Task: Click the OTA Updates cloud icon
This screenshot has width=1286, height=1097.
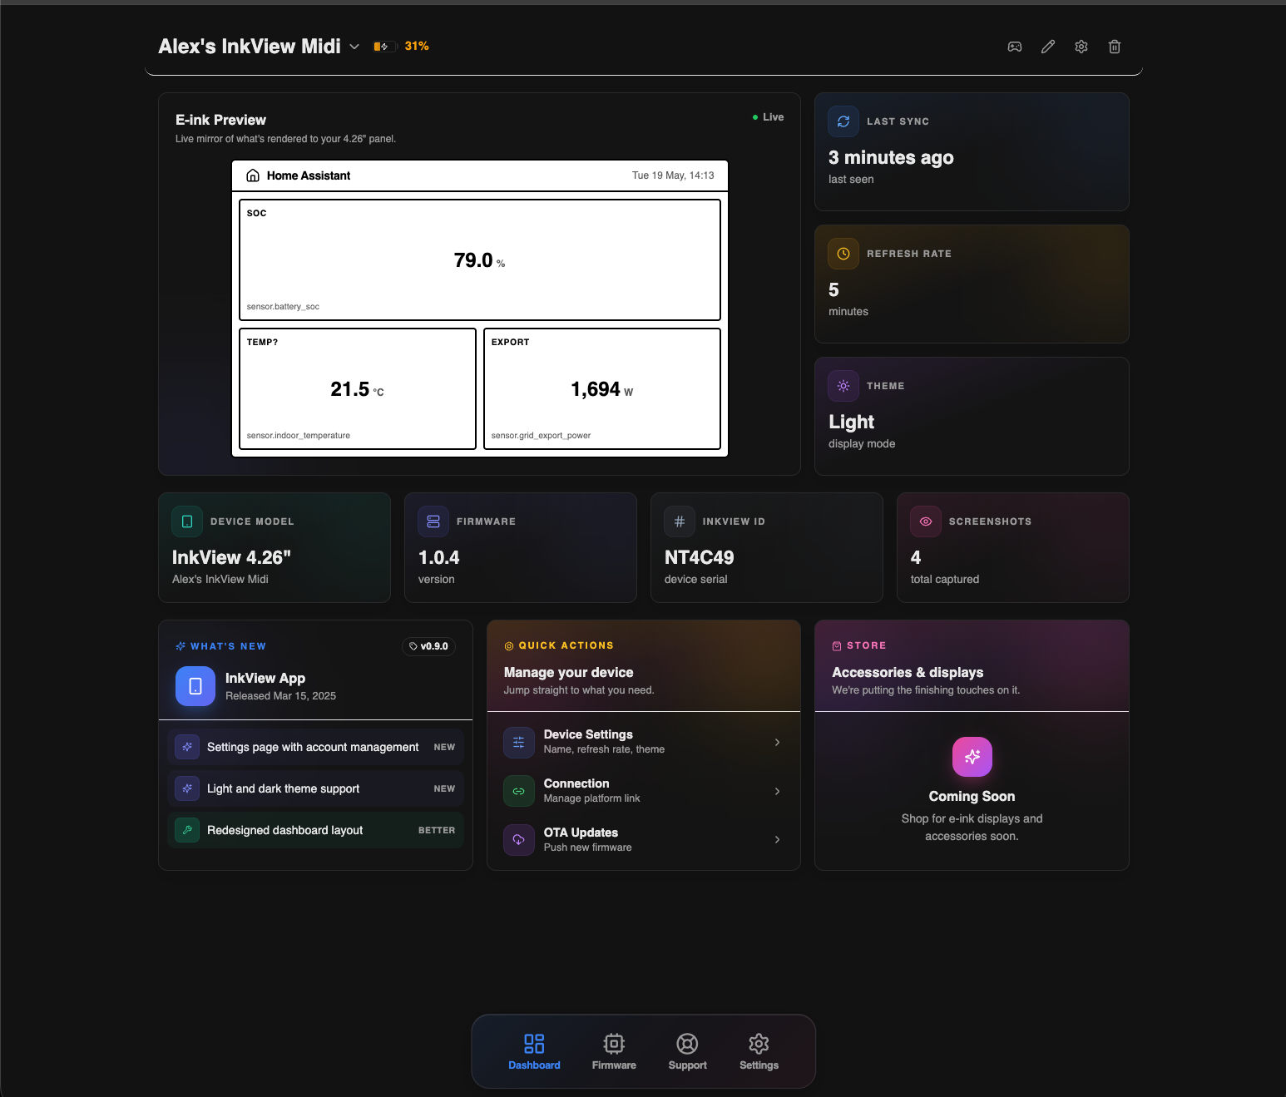Action: click(x=519, y=840)
